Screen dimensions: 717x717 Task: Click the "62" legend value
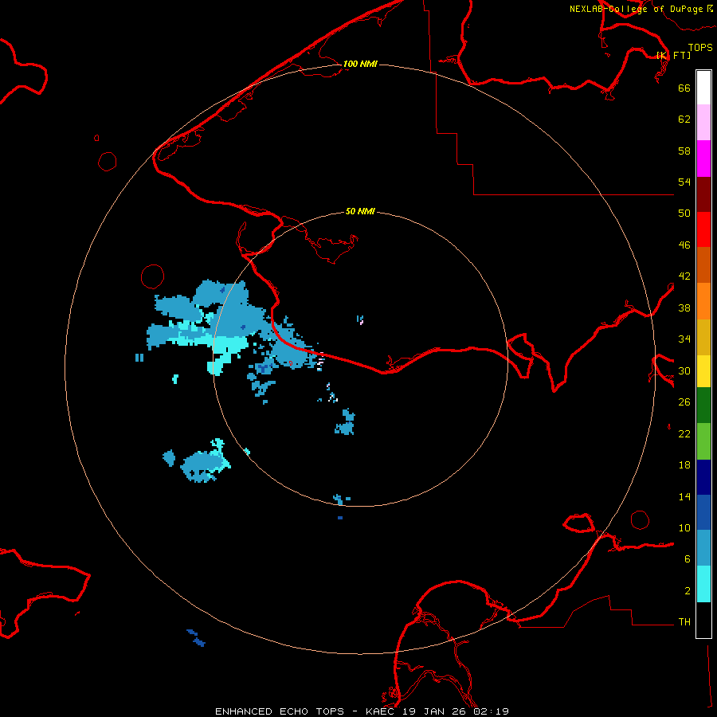pyautogui.click(x=684, y=119)
